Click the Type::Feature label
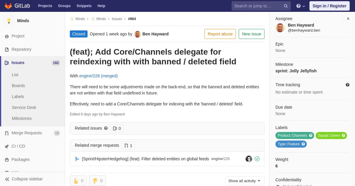The width and height of the screenshot is (355, 186). (x=288, y=144)
